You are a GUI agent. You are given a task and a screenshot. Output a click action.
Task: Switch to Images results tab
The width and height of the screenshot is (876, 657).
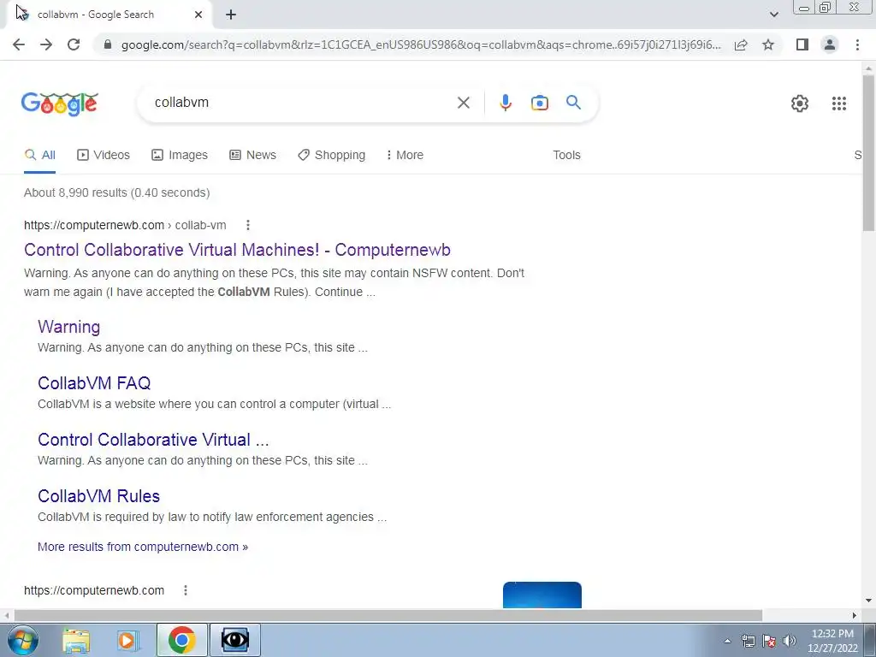tap(180, 155)
